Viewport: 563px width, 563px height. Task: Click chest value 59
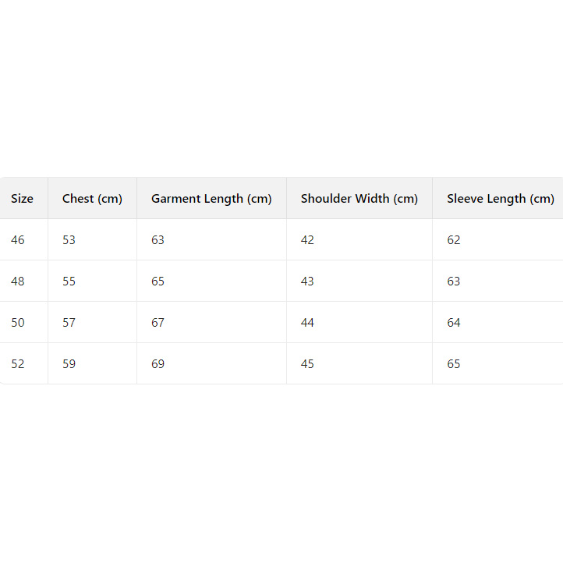[x=69, y=364]
